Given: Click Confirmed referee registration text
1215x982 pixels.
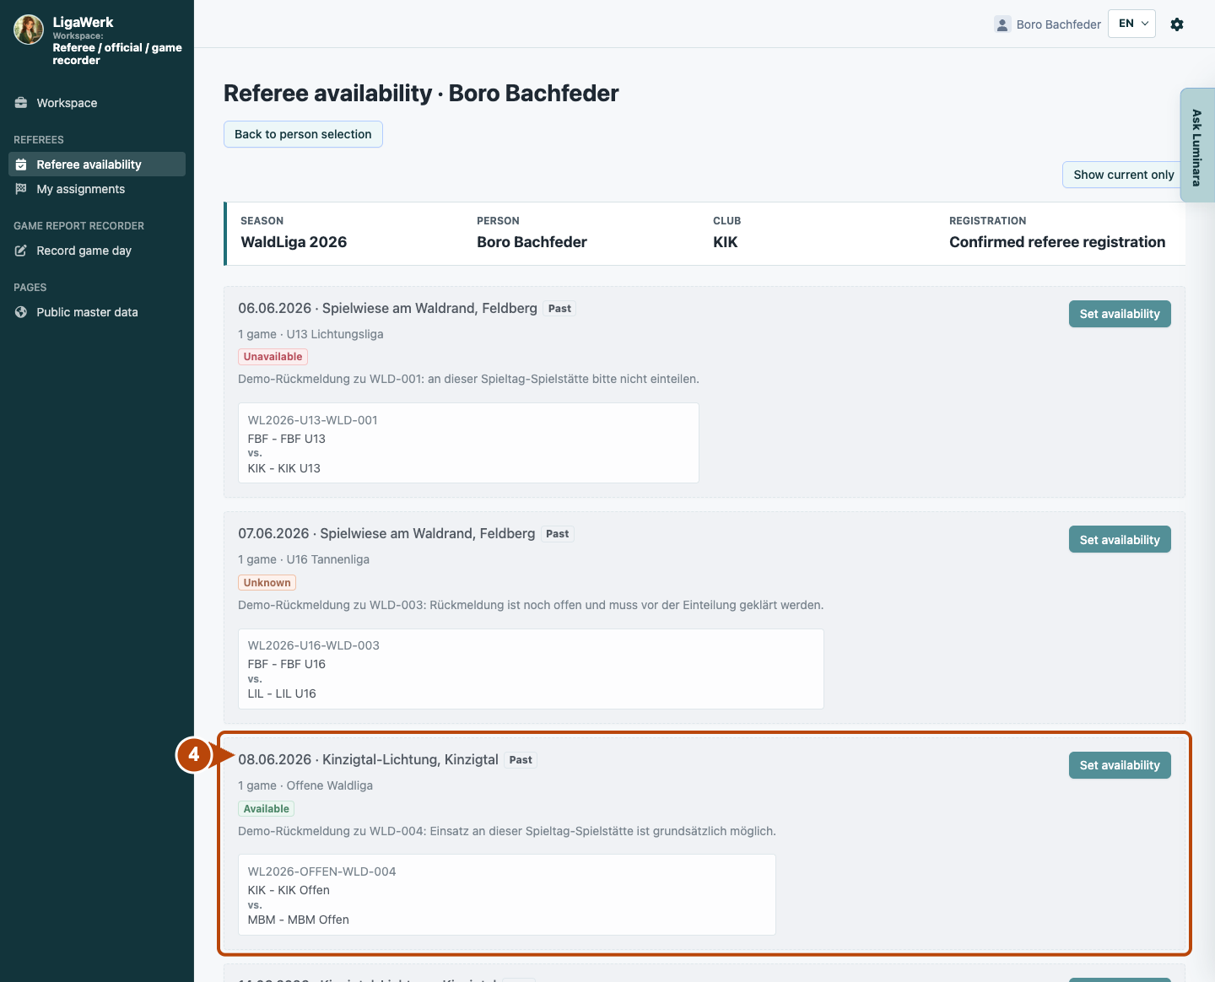Looking at the screenshot, I should click(1057, 242).
